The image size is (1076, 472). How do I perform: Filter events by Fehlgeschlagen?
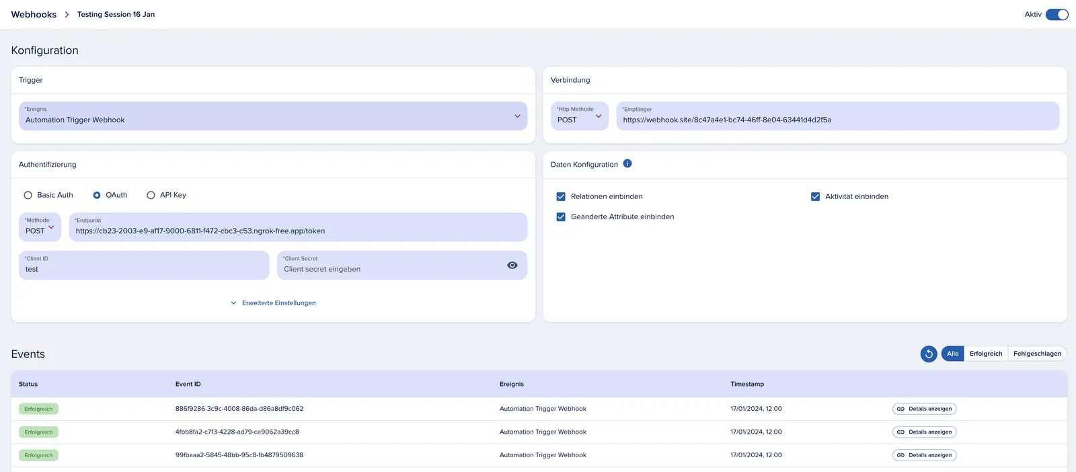pos(1037,354)
